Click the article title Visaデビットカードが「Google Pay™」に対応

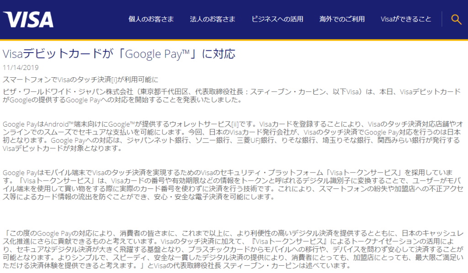coord(119,54)
